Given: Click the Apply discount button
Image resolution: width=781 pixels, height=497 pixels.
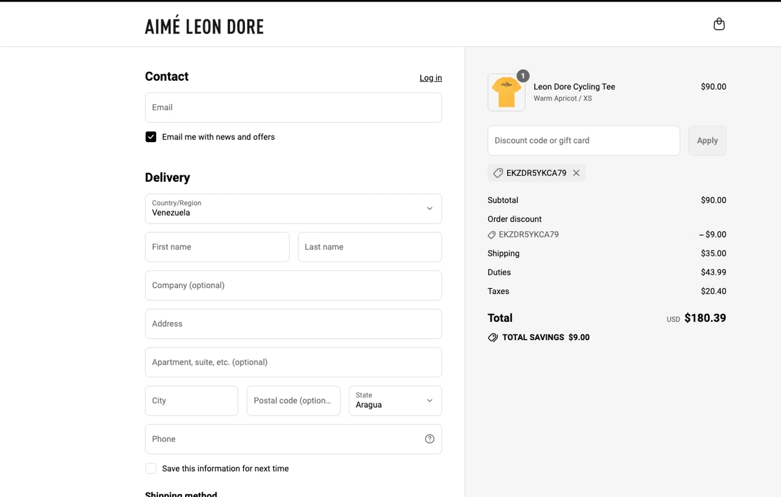Looking at the screenshot, I should [x=707, y=141].
